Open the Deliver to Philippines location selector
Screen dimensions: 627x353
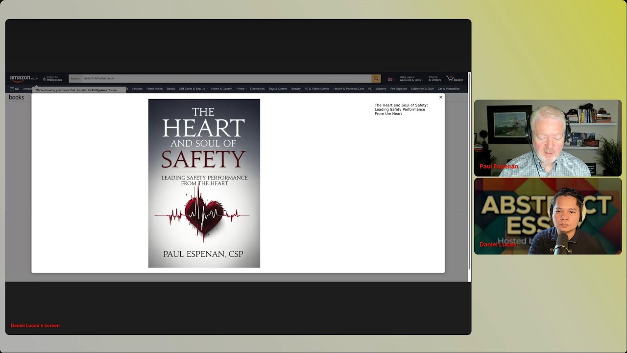(x=52, y=78)
